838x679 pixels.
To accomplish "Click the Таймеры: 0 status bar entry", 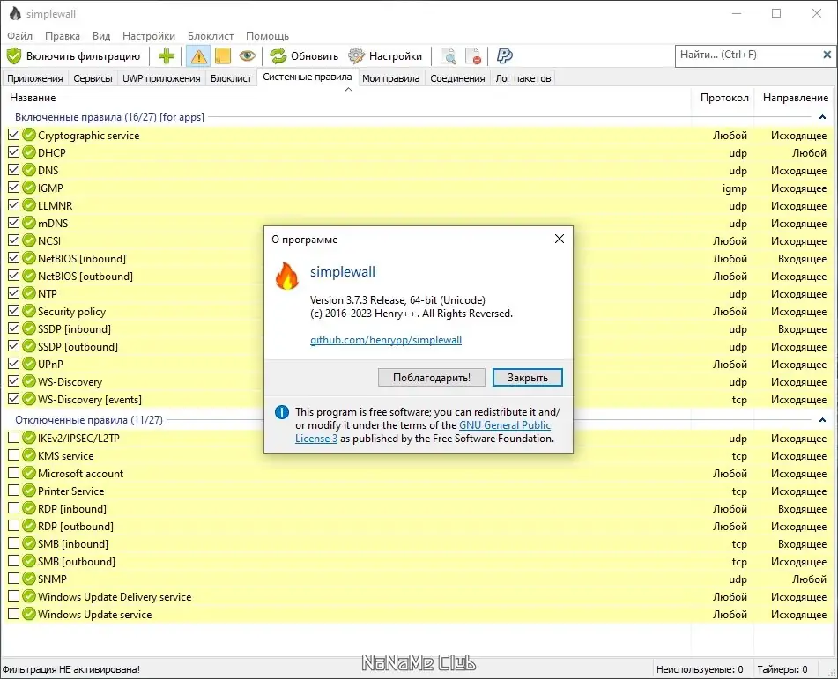I will click(782, 668).
